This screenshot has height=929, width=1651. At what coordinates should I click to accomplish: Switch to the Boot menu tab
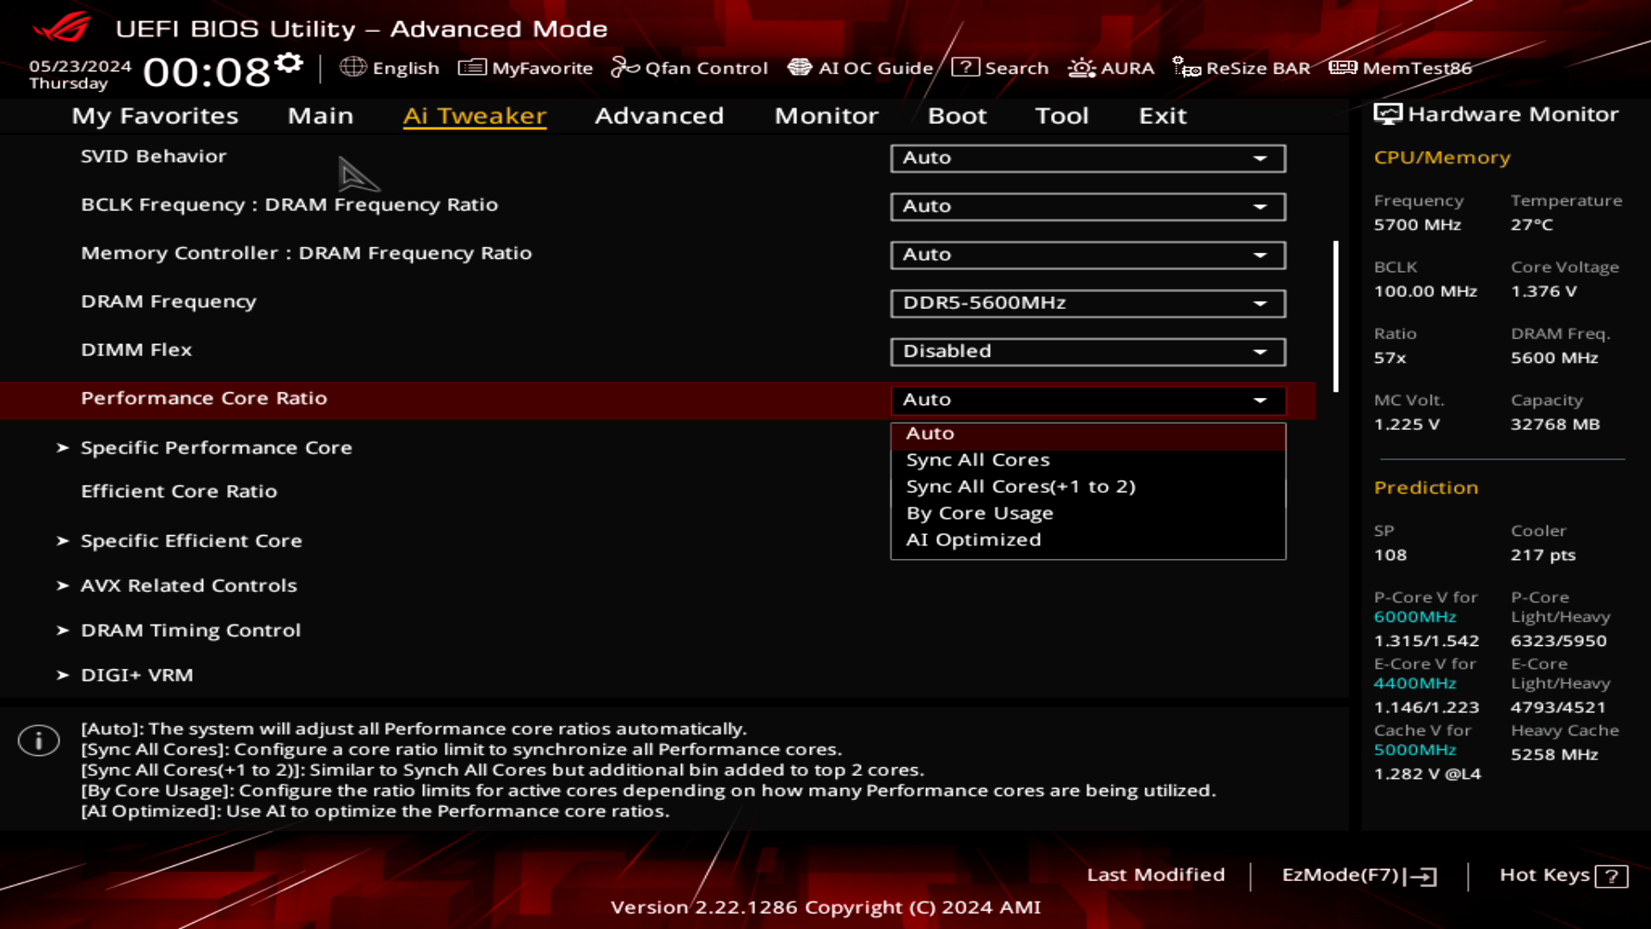click(x=957, y=114)
